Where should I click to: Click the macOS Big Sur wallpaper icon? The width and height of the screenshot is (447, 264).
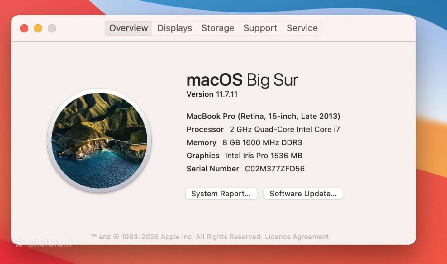pyautogui.click(x=99, y=140)
